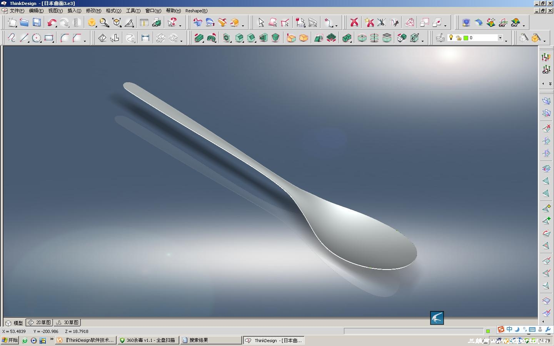Image resolution: width=554 pixels, height=346 pixels.
Task: Click the zoom magnifier tool
Action: [x=104, y=23]
